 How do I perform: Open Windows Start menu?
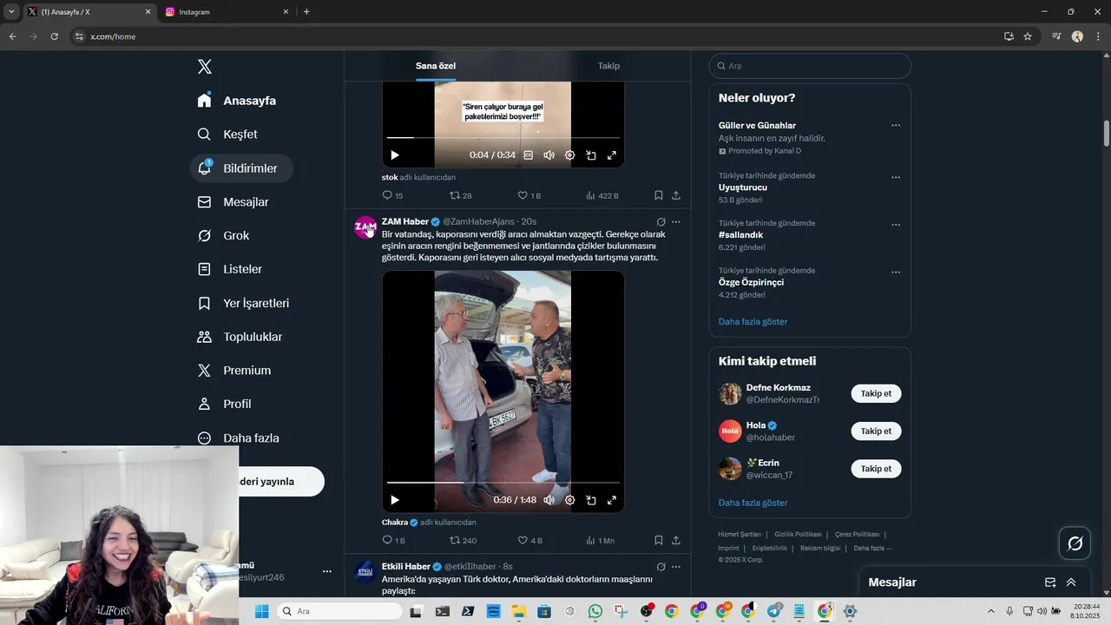tap(261, 611)
